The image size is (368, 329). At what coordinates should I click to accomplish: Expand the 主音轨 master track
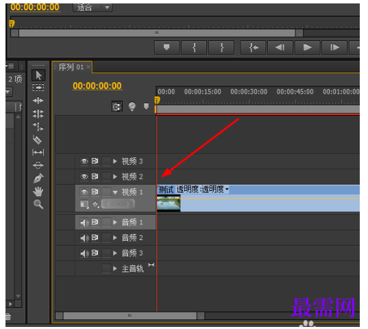(114, 269)
